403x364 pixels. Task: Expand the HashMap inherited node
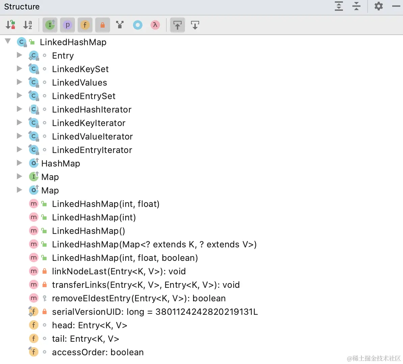19,163
